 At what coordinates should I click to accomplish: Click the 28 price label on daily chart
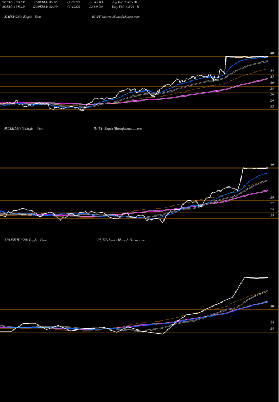[272, 89]
